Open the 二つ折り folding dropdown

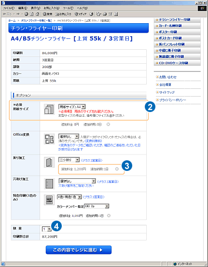69,160
